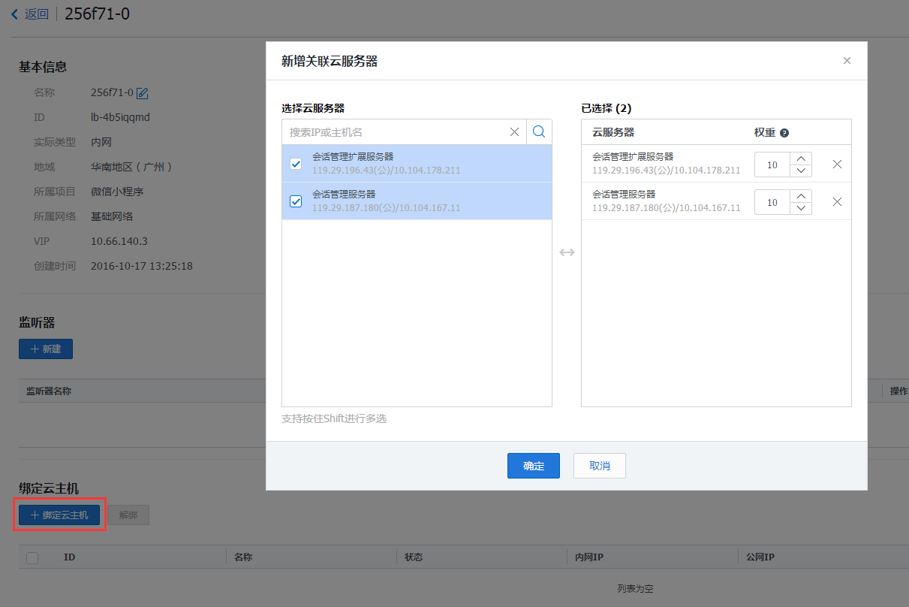Click the 云服务器 column header
Screen dimensions: 909x607
click(613, 132)
